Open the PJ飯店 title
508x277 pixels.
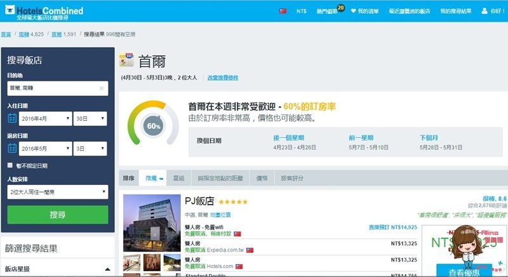click(x=199, y=201)
